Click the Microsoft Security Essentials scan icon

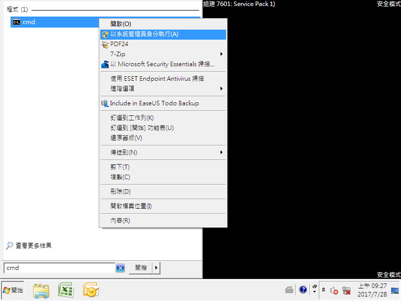tap(105, 64)
